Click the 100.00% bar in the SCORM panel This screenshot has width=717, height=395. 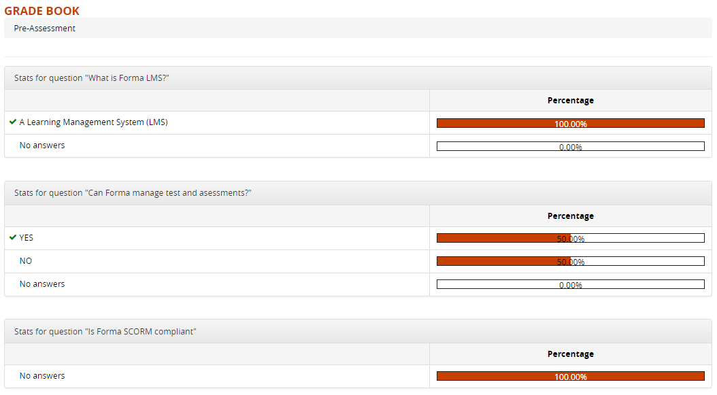pos(571,376)
